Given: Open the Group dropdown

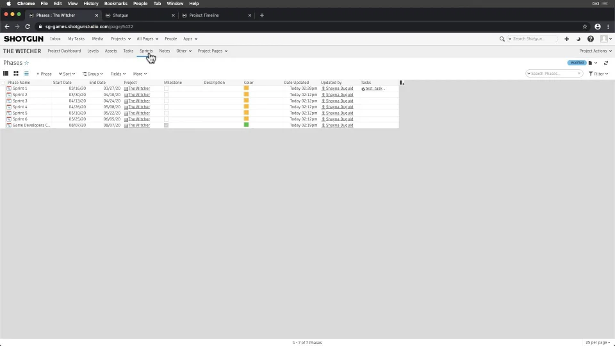Looking at the screenshot, I should point(92,74).
